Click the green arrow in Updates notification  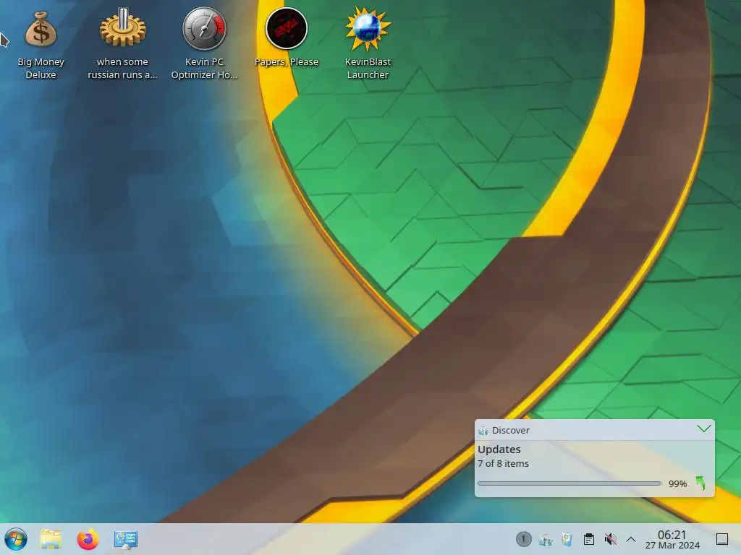(700, 483)
